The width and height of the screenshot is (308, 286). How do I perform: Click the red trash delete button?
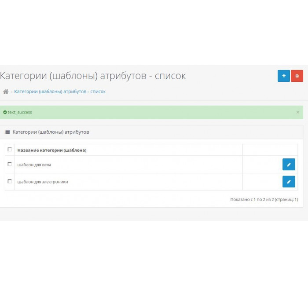point(297,76)
